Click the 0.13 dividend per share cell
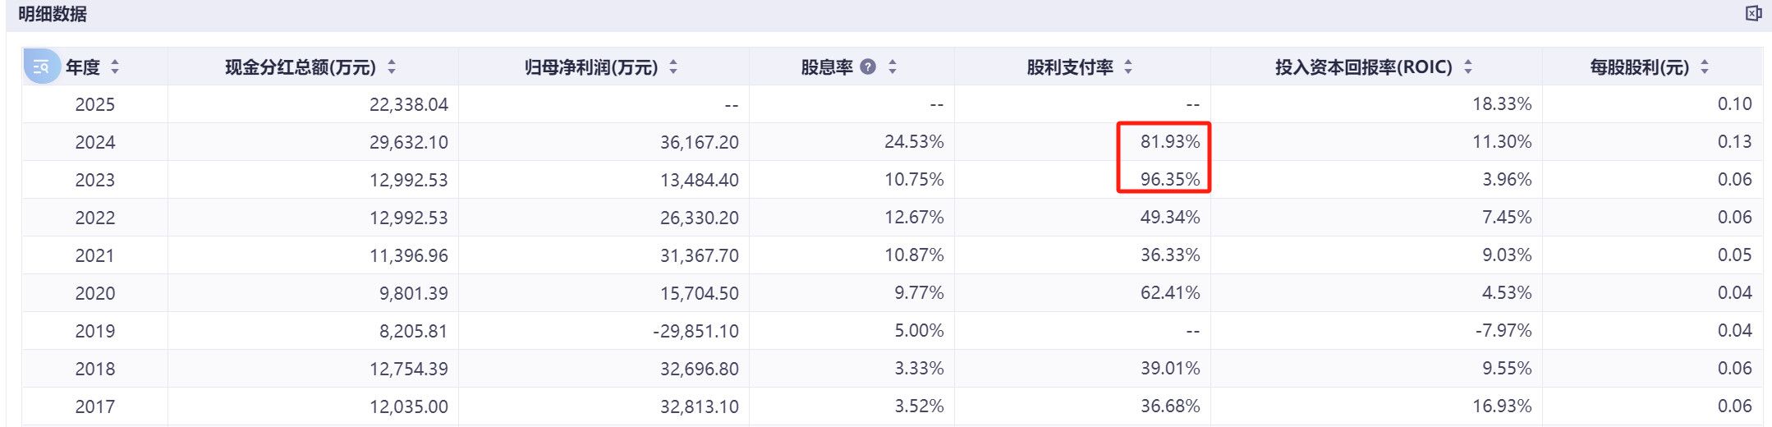1772x427 pixels. click(1734, 141)
